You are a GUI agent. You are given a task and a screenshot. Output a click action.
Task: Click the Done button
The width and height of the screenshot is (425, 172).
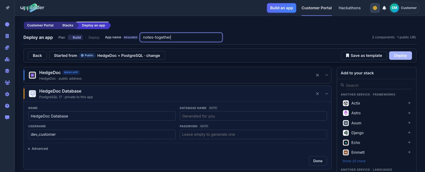pyautogui.click(x=318, y=161)
